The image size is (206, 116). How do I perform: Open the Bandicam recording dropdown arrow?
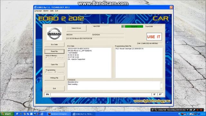point(187,110)
